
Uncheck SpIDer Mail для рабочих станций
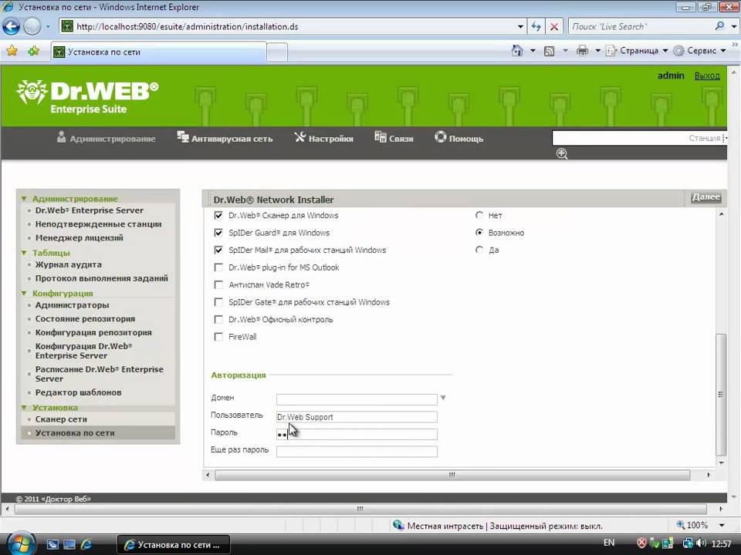point(218,250)
